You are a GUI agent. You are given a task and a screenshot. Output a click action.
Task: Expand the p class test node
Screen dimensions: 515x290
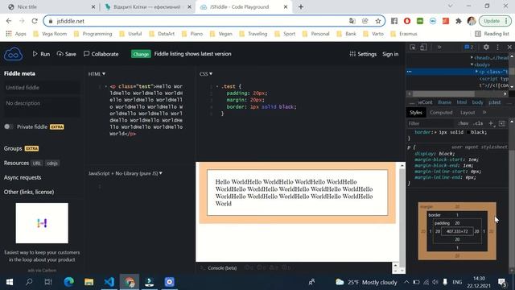pos(476,72)
